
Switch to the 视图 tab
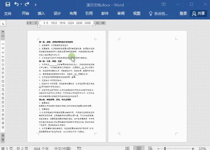[x=137, y=13]
